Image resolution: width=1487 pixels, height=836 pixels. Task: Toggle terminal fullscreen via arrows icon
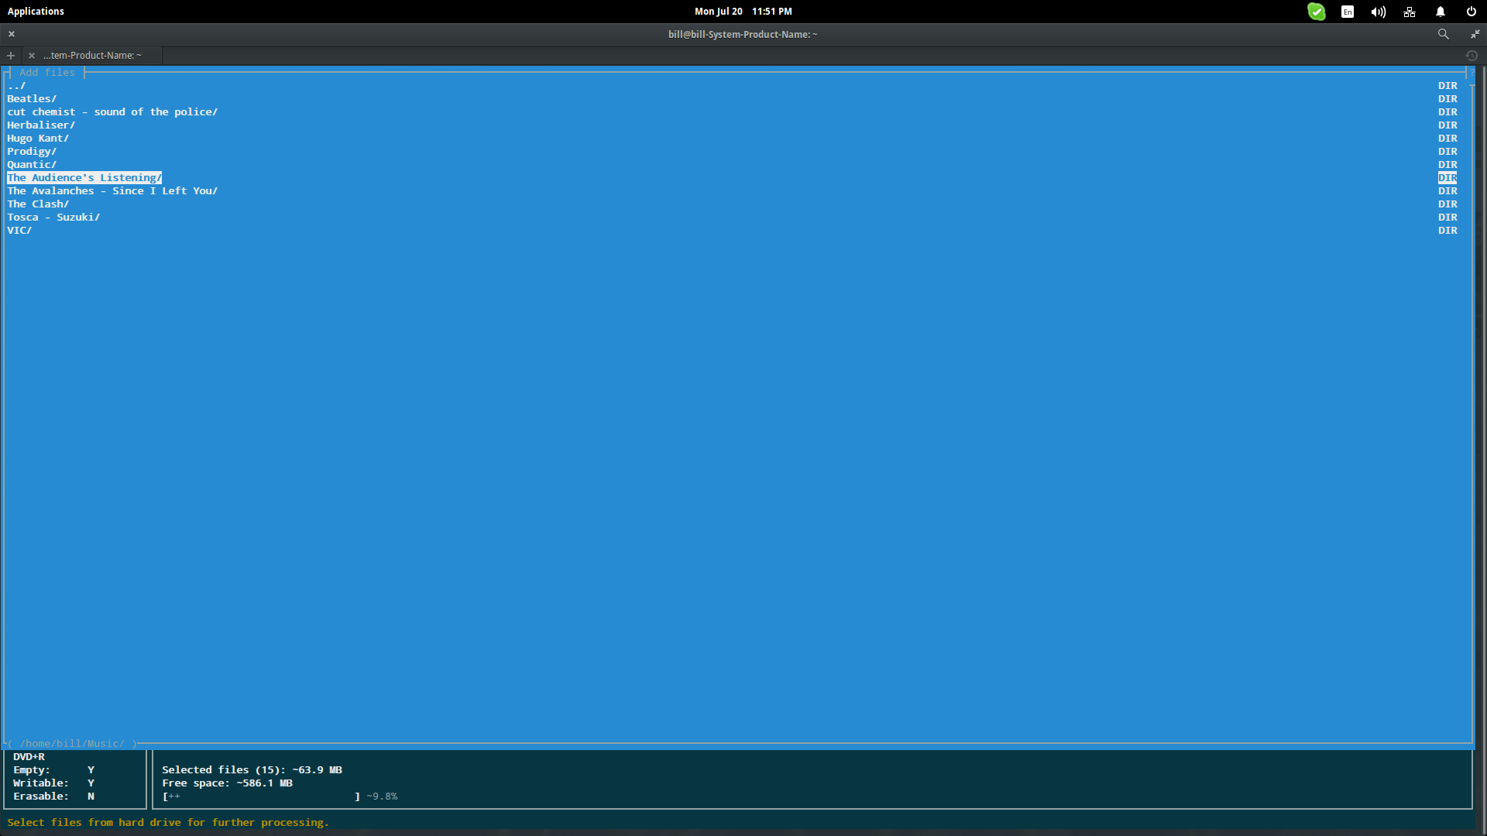click(x=1475, y=34)
